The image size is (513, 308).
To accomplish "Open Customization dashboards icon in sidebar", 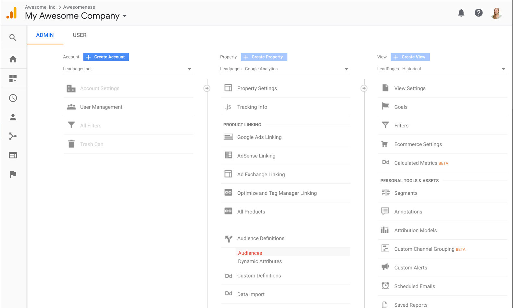I will pos(13,78).
